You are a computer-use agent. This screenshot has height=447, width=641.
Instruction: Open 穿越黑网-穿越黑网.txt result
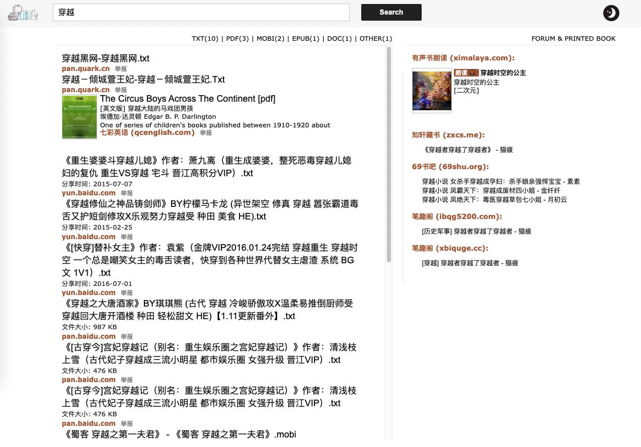pos(105,58)
